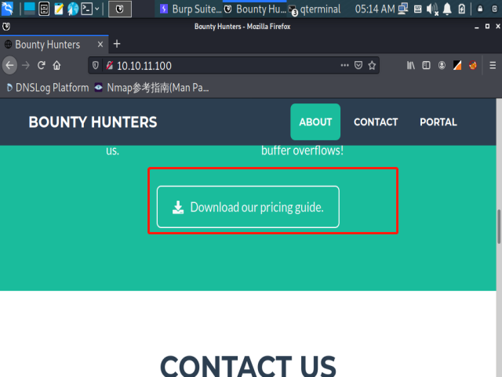
Task: Open DNSLog Platform bookmark
Action: (x=47, y=88)
